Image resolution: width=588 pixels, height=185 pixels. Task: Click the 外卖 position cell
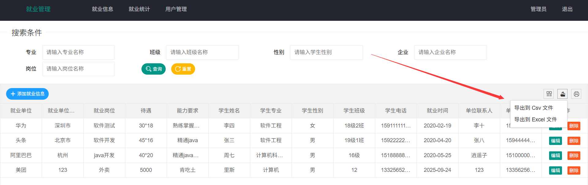point(104,170)
